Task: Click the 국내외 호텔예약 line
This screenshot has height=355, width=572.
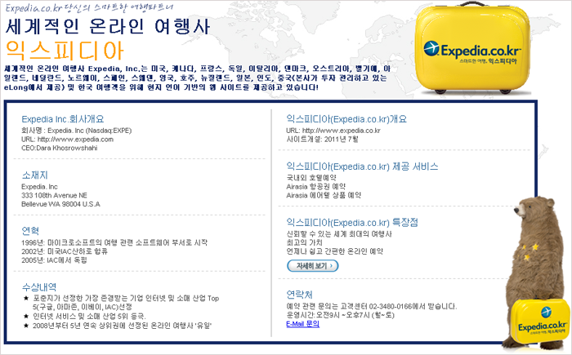Action: click(311, 178)
